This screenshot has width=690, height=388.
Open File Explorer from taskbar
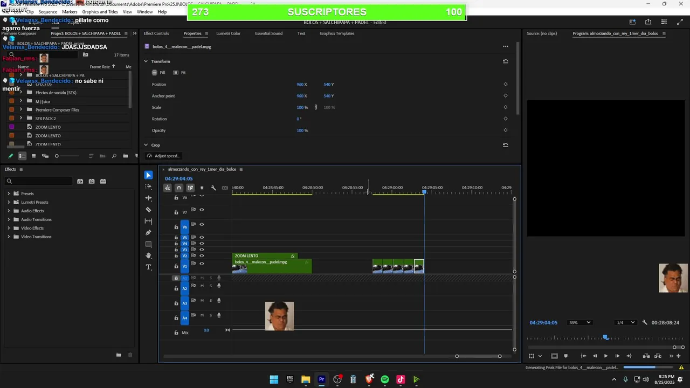click(x=306, y=379)
